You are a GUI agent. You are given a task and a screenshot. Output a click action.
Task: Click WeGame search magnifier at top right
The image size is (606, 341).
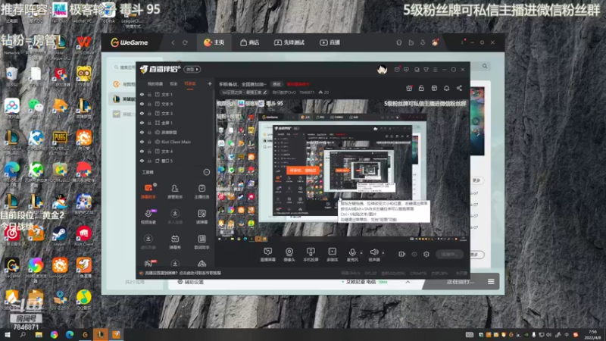click(x=485, y=66)
